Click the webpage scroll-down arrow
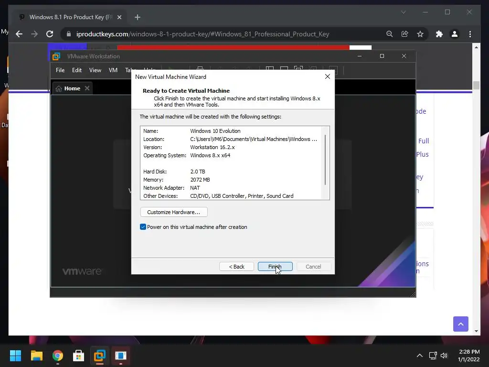489x367 pixels. click(x=476, y=331)
